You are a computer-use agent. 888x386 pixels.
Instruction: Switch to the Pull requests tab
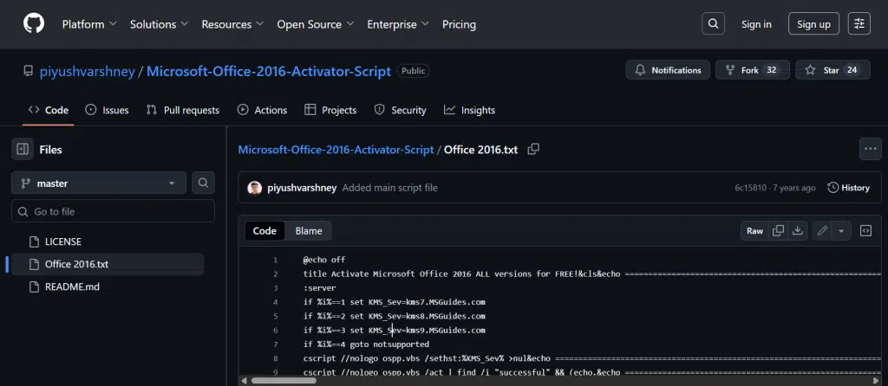(x=183, y=111)
